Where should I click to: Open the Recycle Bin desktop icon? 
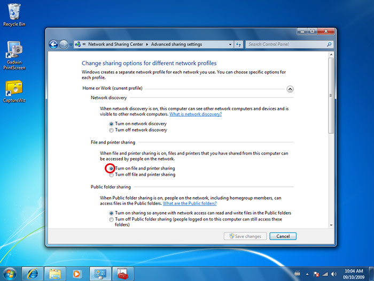click(14, 15)
